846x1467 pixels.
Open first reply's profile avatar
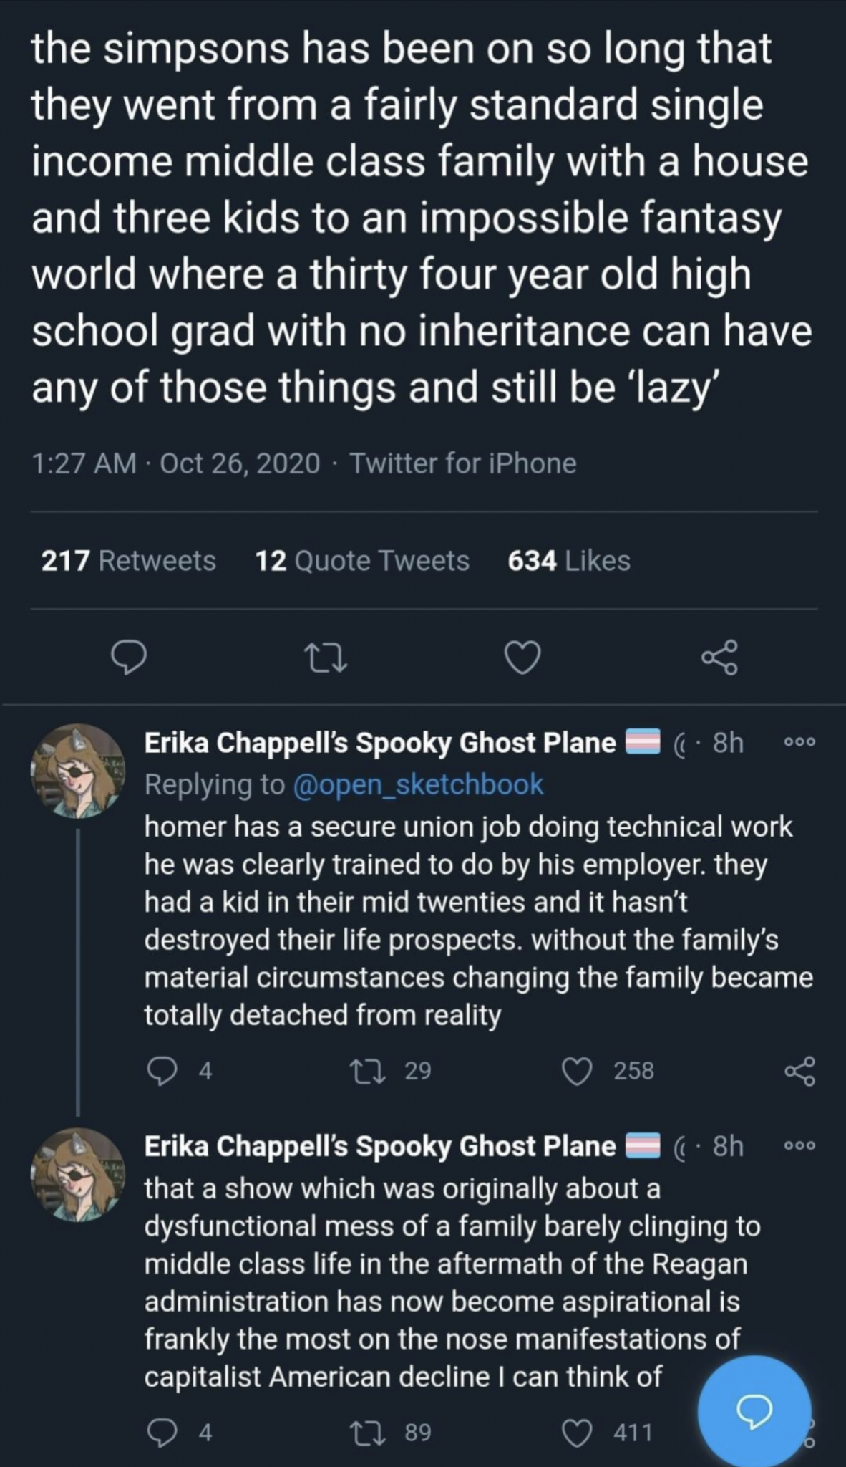coord(77,770)
